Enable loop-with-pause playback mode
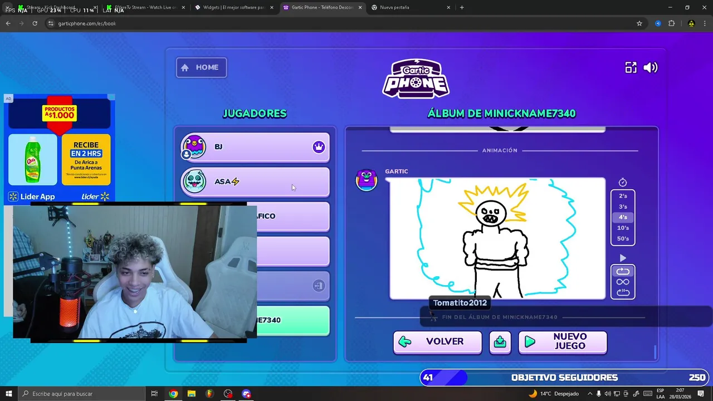Viewport: 713px width, 401px height. (623, 292)
